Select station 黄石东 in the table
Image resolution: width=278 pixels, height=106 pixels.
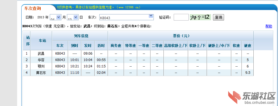click(41, 73)
